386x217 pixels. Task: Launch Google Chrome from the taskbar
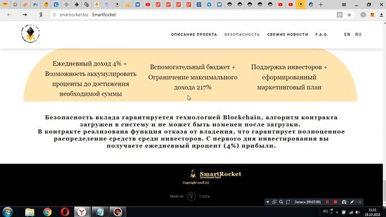[x=47, y=212]
